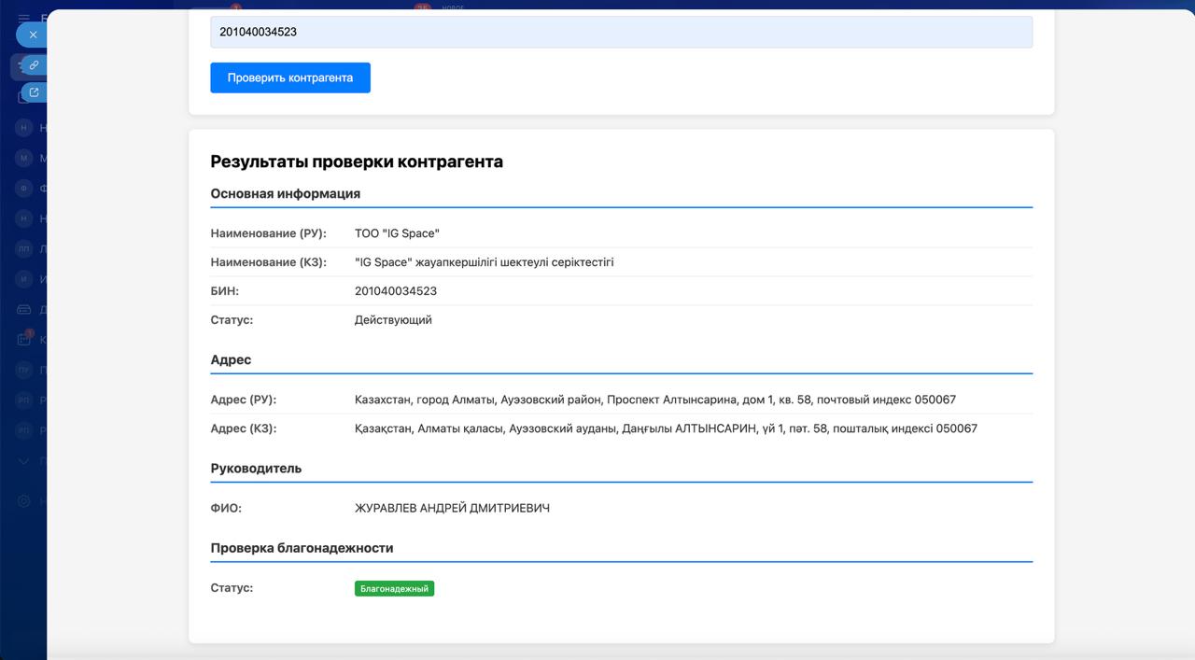Open the settings gear in the sidebar
Image resolution: width=1195 pixels, height=660 pixels.
24,501
